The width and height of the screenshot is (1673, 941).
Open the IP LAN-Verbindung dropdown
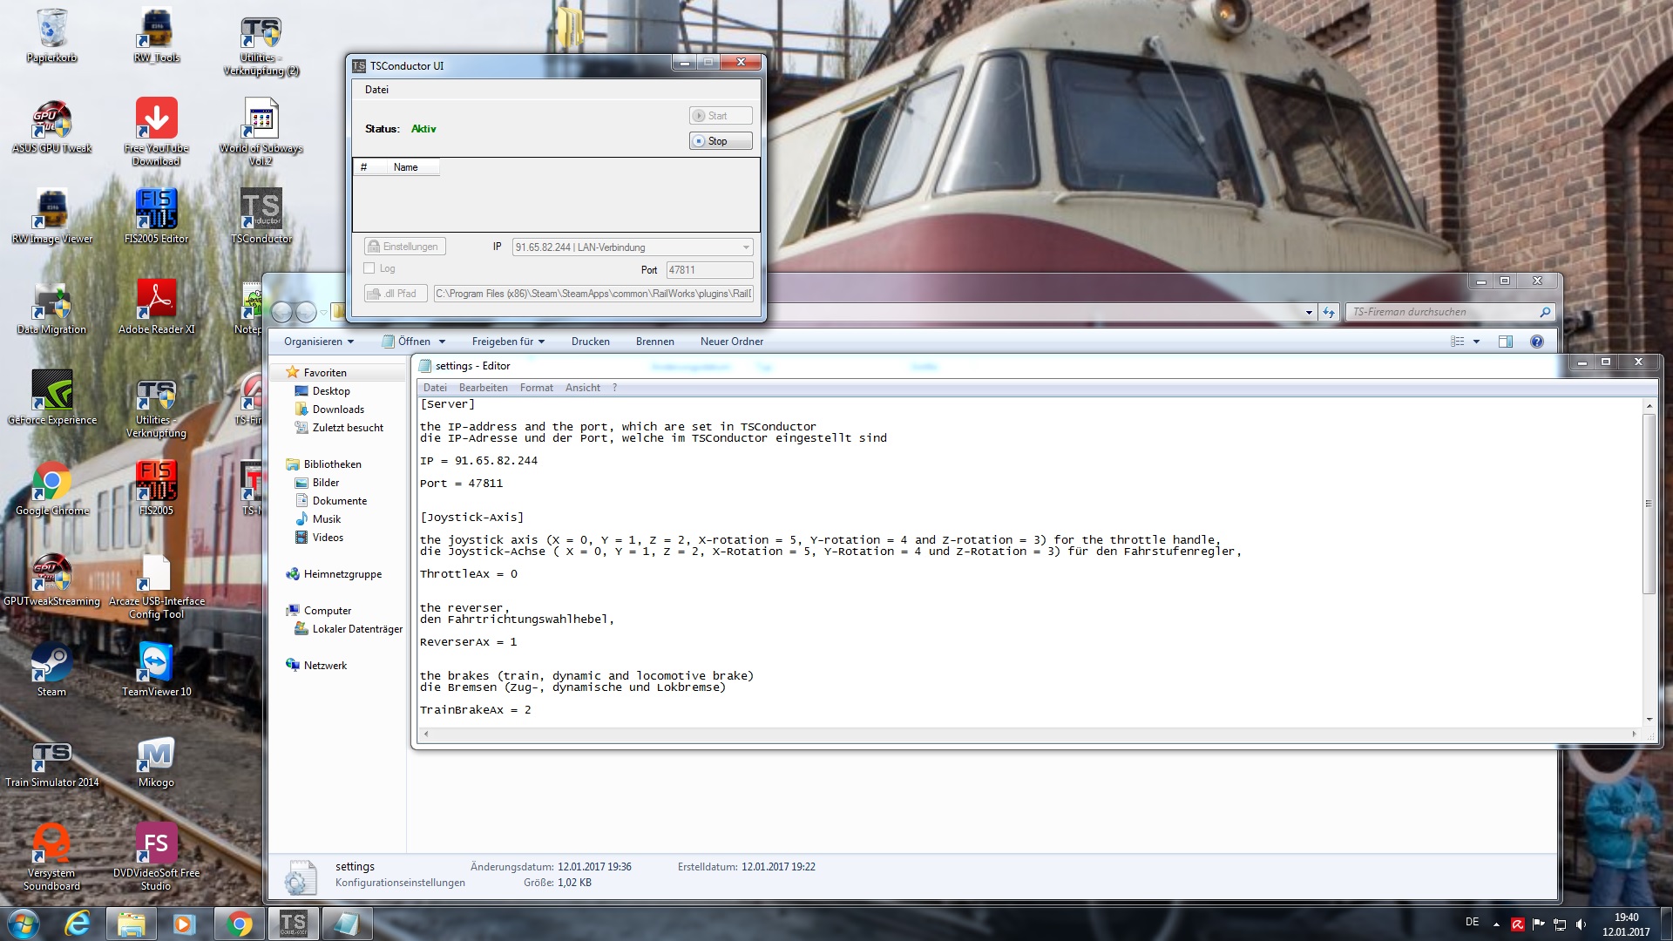(746, 247)
